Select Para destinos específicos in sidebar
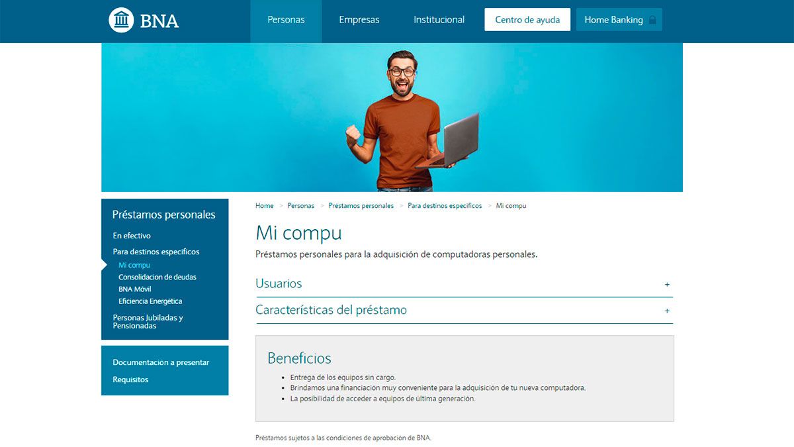This screenshot has width=794, height=447. pyautogui.click(x=156, y=252)
